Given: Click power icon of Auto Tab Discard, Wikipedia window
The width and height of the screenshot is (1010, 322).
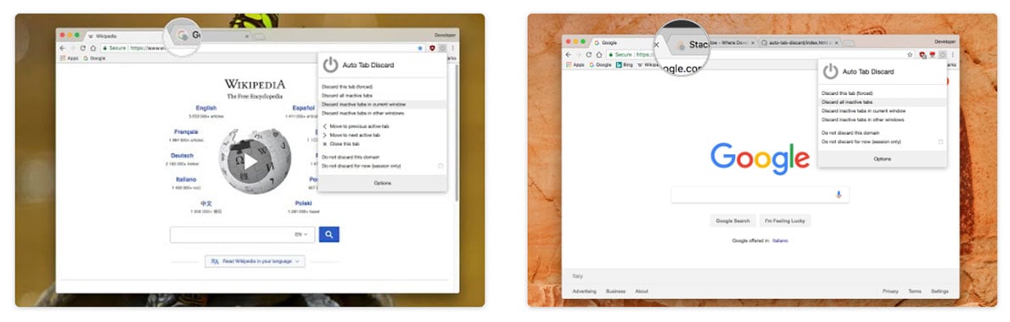Looking at the screenshot, I should tap(330, 65).
